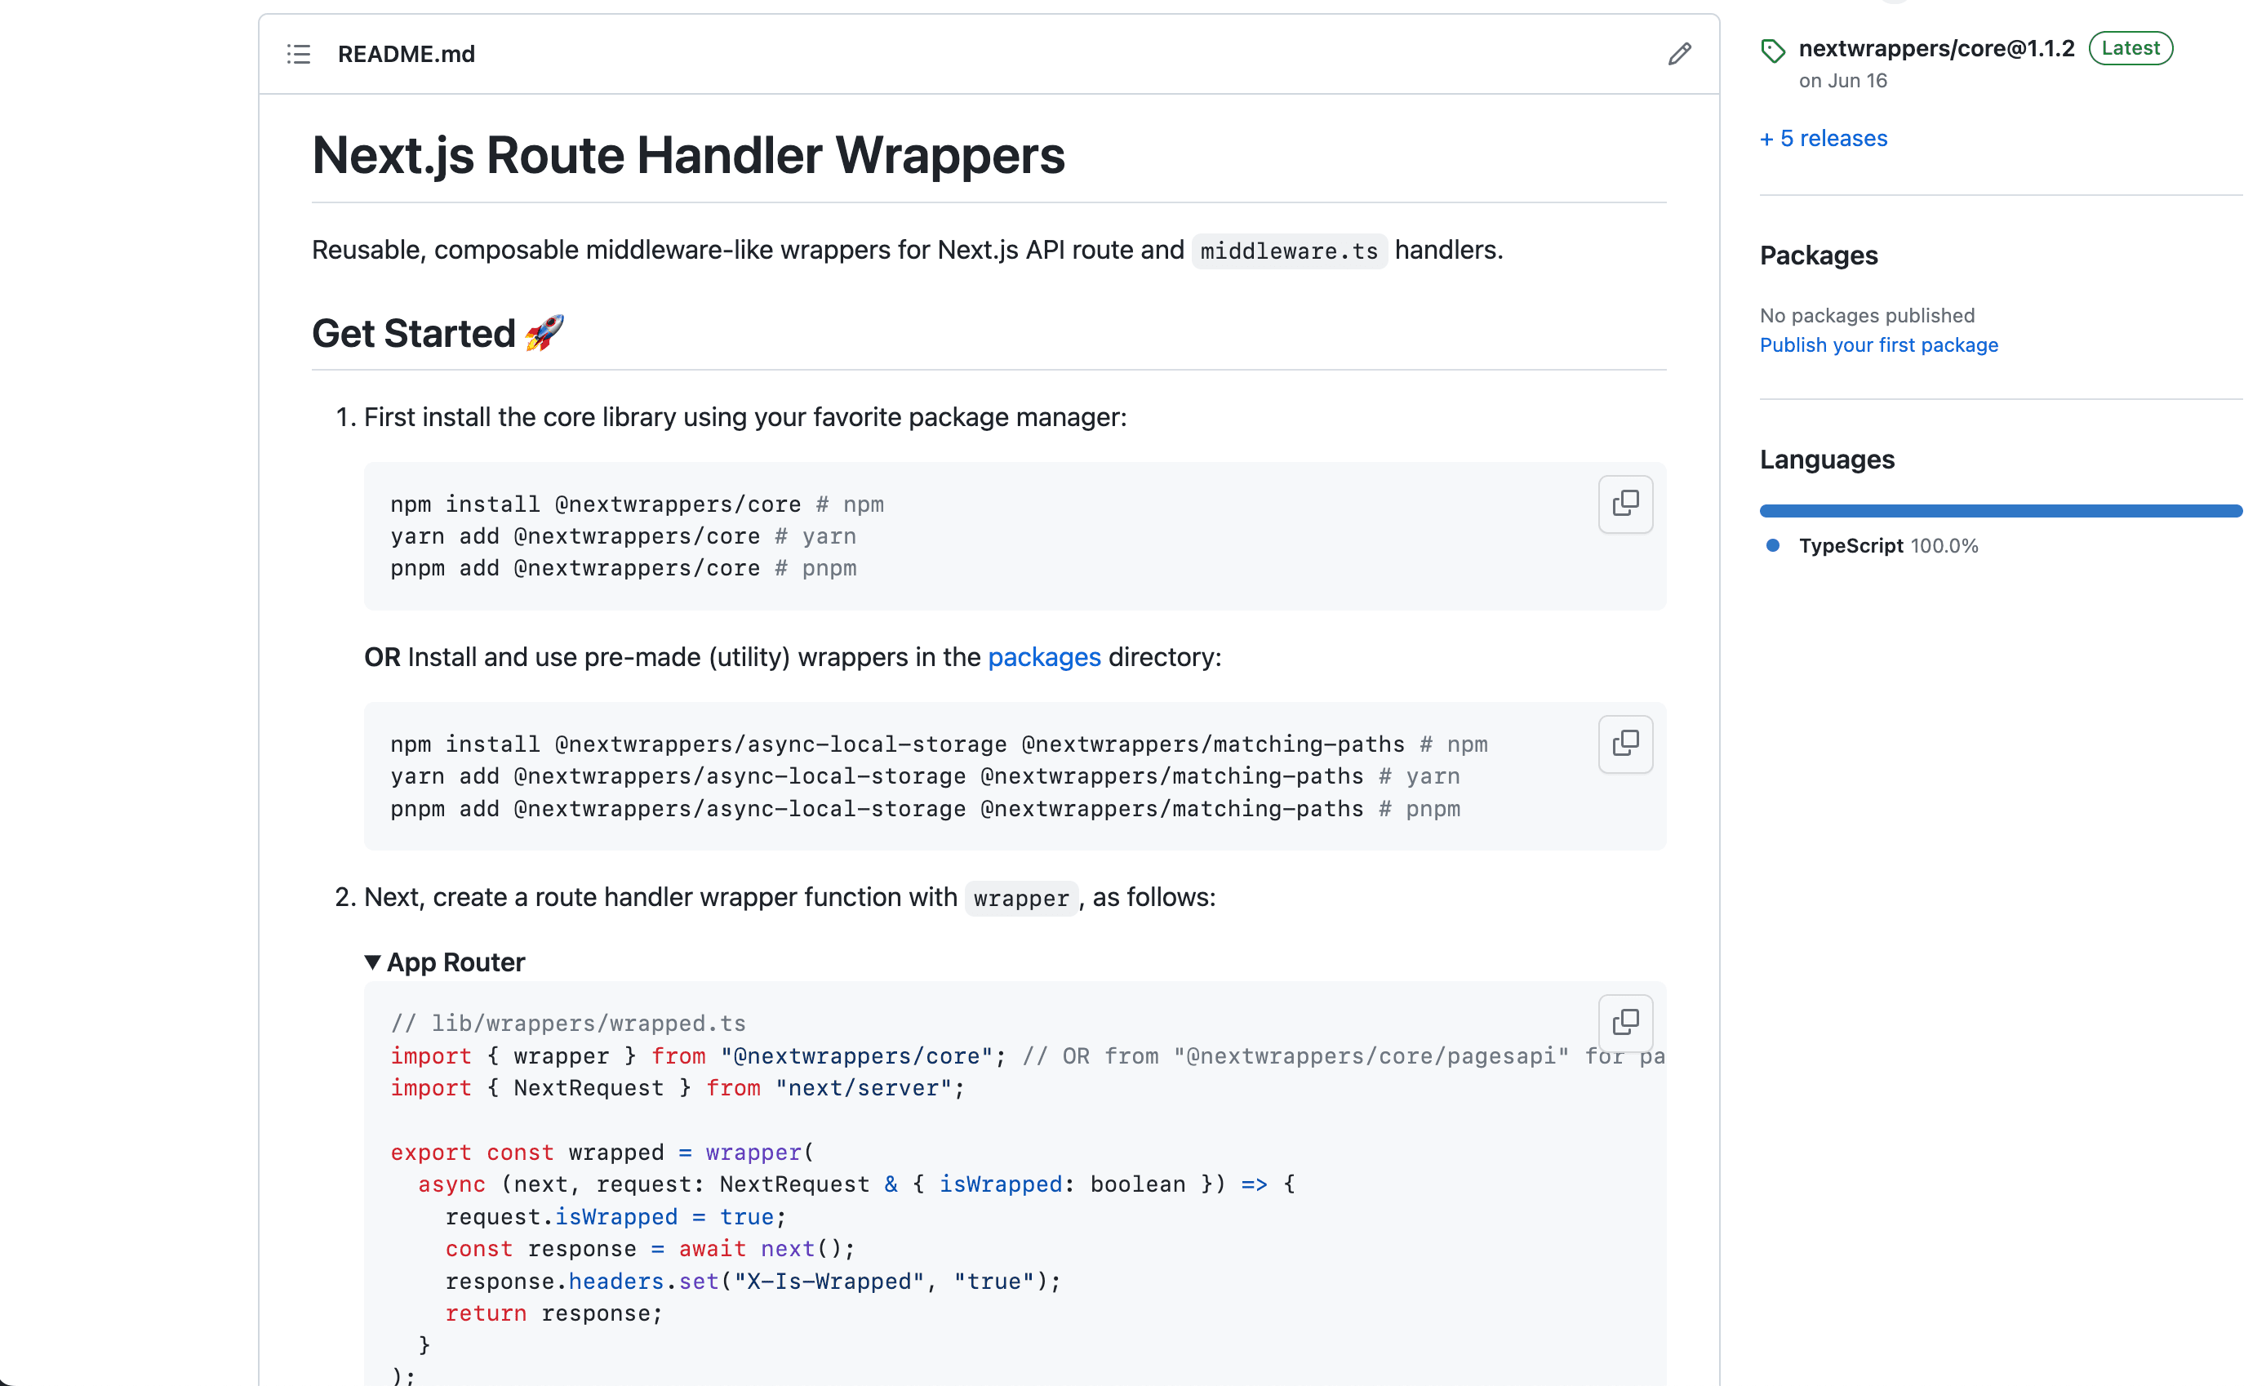
Task: Click the inline wrapper code in step 2
Action: click(1021, 899)
